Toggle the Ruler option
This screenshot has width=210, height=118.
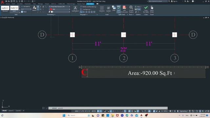[137, 9]
